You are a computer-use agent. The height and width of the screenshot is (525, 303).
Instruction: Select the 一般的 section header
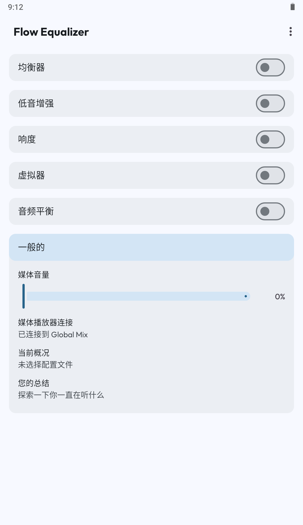pyautogui.click(x=151, y=247)
